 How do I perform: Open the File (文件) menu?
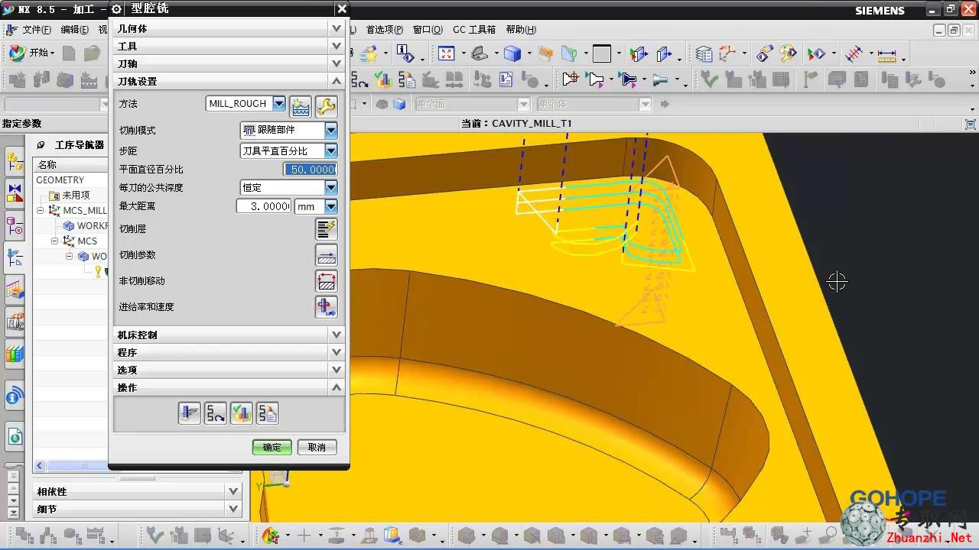tap(36, 30)
